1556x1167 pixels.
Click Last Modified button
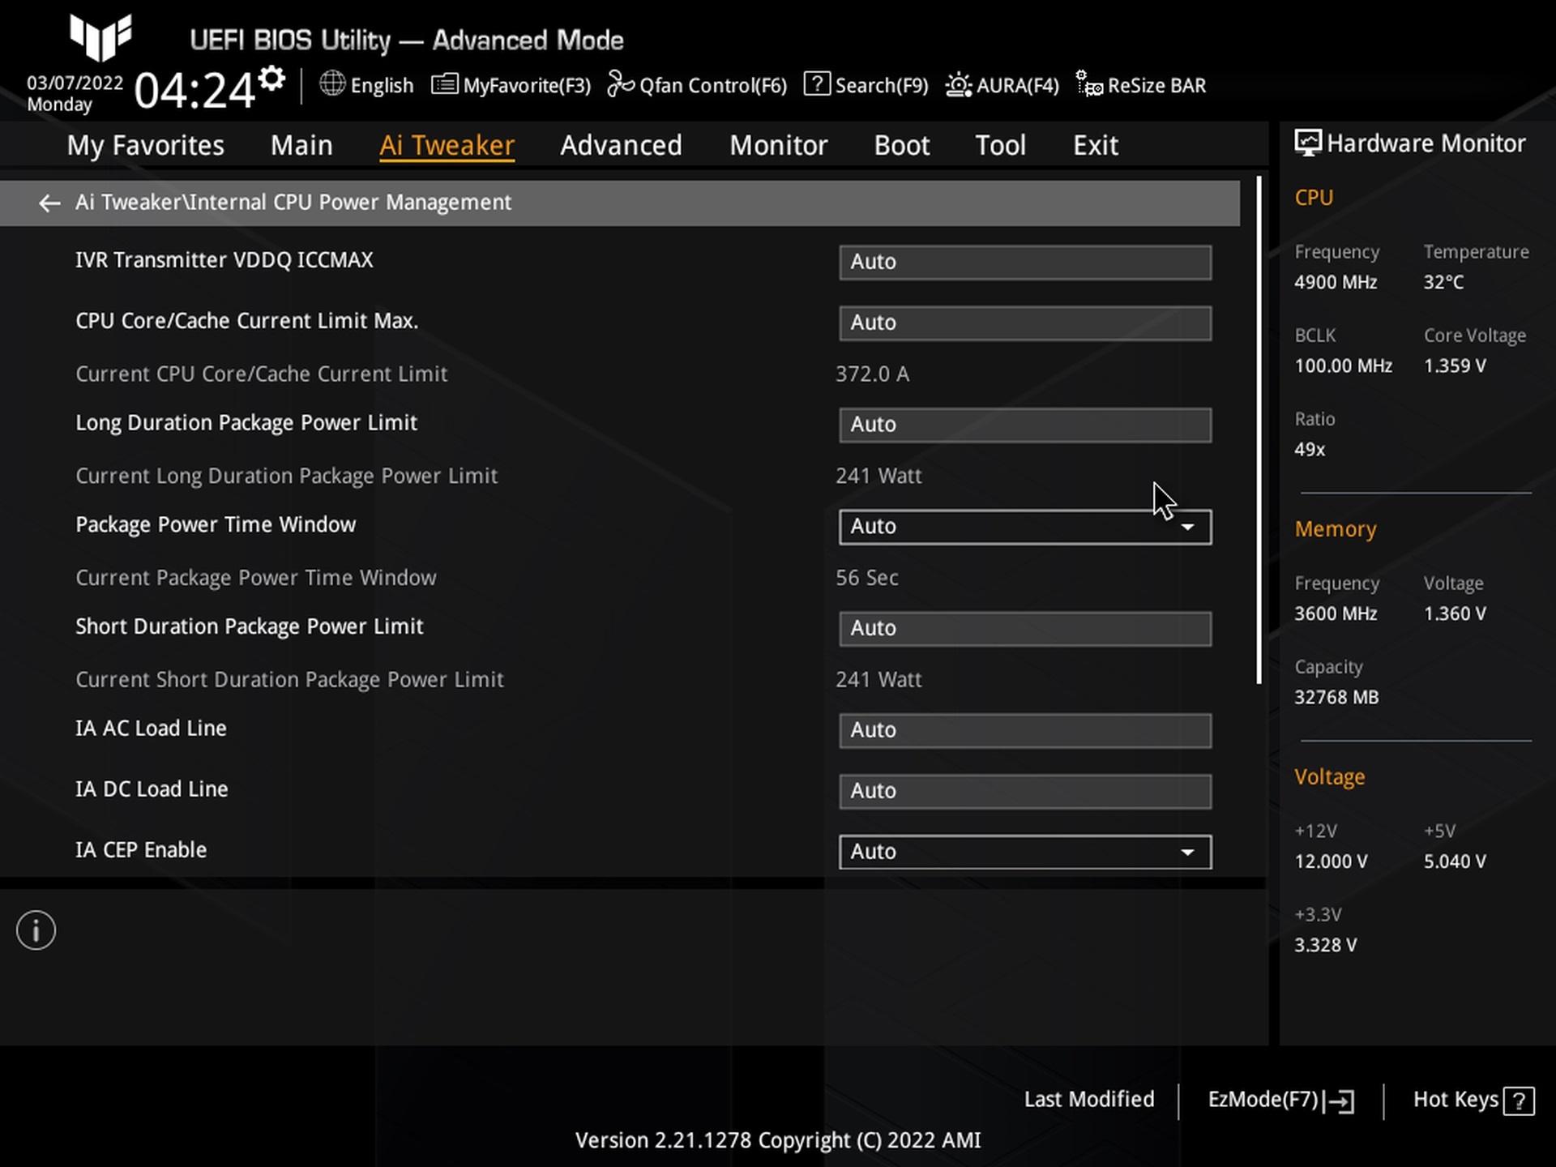[1088, 1100]
